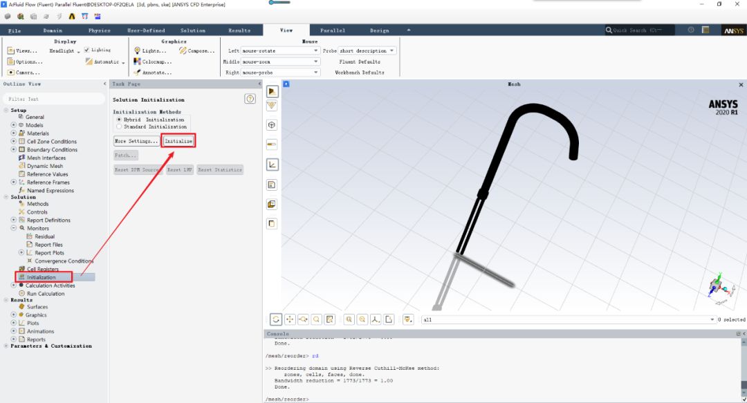747x403 pixels.
Task: Expand the Boundary Conditions node
Action: [x=13, y=149]
